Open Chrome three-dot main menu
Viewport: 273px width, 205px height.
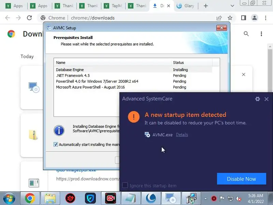[x=265, y=18]
